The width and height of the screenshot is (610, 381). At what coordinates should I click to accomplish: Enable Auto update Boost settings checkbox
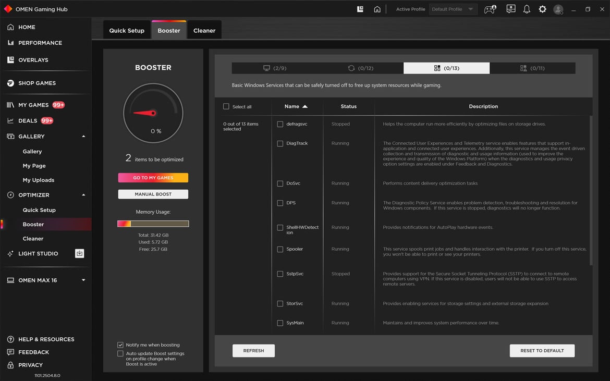[x=120, y=354]
